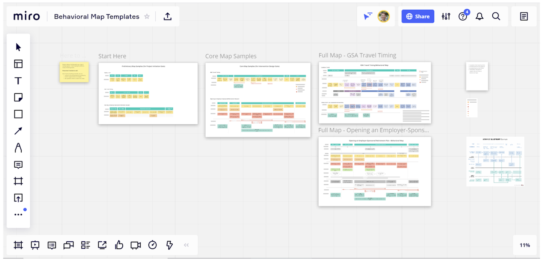
Task: Select the Arrow connection tool
Action: [18, 130]
